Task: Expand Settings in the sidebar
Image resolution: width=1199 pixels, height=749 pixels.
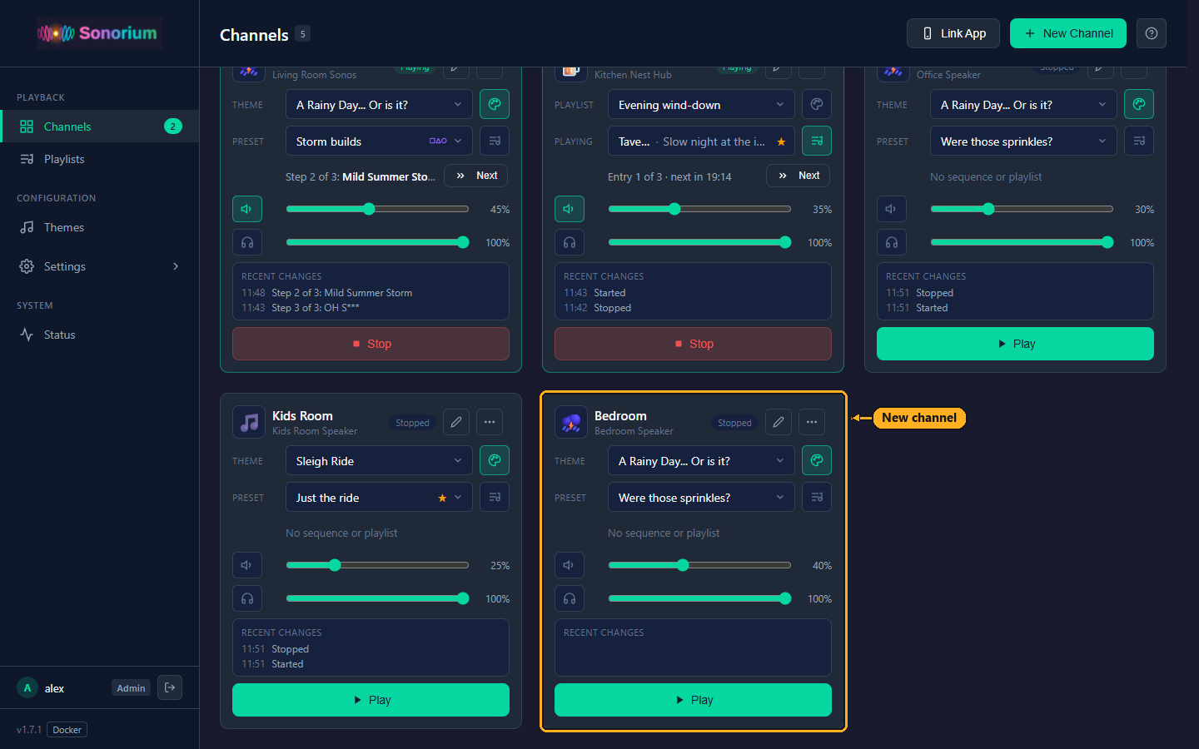Action: (x=99, y=266)
